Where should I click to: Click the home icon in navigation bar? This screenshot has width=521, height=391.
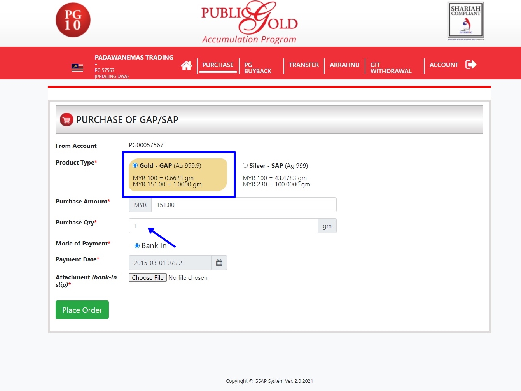point(186,66)
